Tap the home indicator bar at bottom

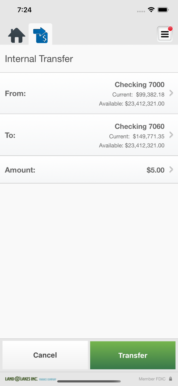click(89, 381)
